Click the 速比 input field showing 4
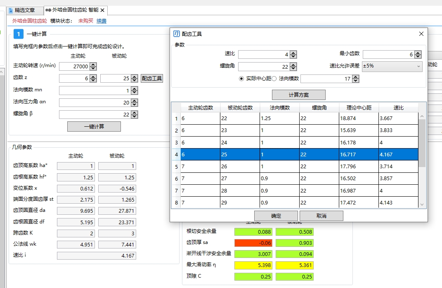The image size is (442, 288). (x=264, y=54)
